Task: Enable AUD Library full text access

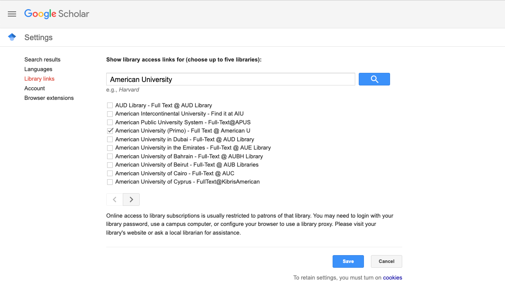Action: click(110, 105)
